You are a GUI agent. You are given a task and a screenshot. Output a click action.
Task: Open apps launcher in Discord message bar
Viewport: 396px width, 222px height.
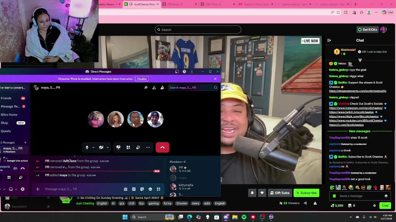pos(158,189)
